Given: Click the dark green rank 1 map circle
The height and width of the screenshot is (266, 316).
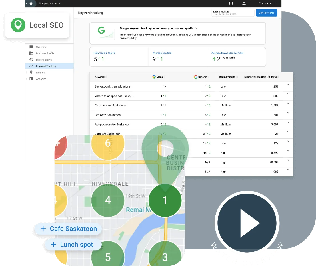Looking at the screenshot, I should tap(165, 200).
